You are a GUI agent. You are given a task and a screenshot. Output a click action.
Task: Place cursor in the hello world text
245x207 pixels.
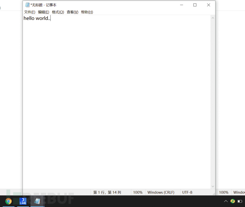37,18
